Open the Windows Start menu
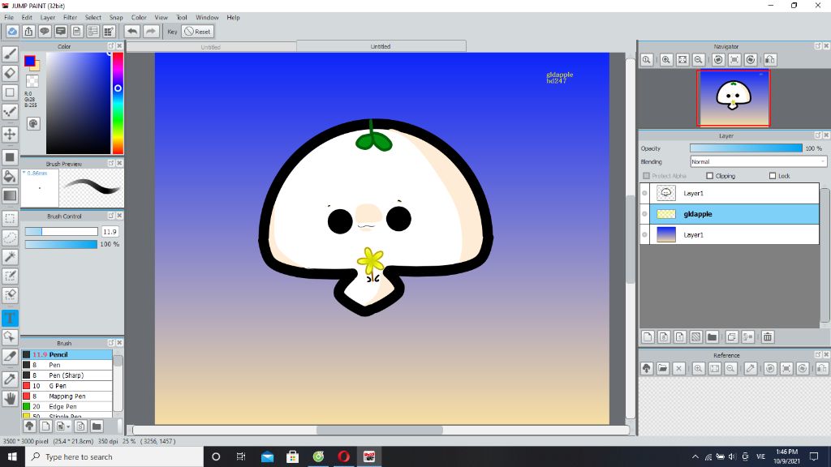This screenshot has height=467, width=831. [12, 456]
